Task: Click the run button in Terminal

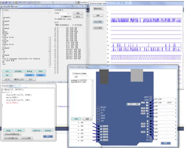Action: click(7, 71)
